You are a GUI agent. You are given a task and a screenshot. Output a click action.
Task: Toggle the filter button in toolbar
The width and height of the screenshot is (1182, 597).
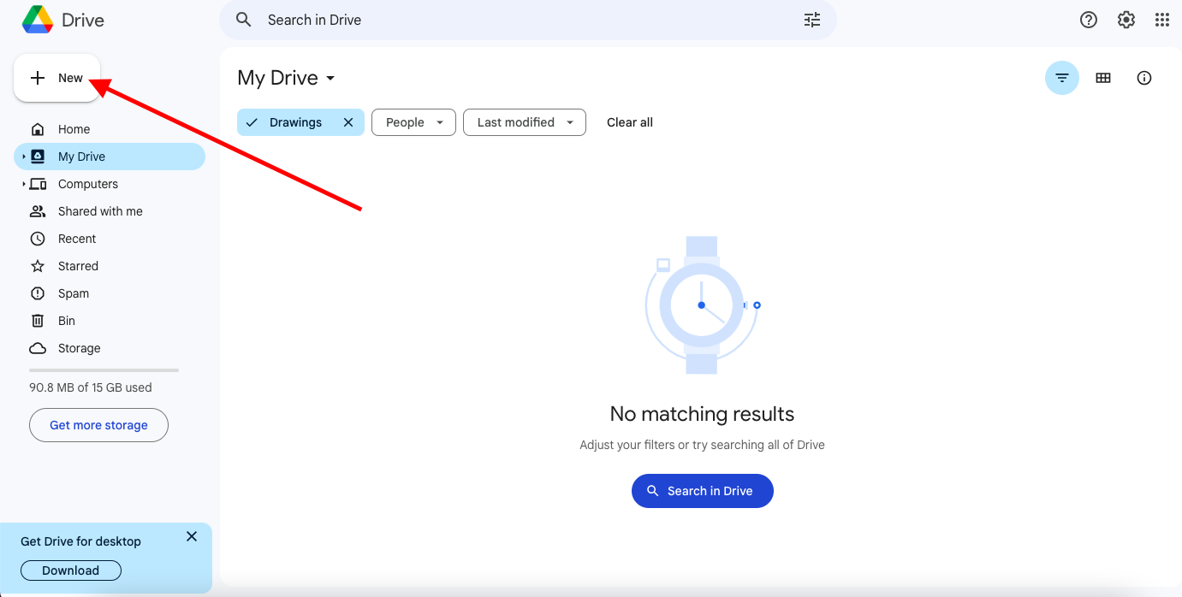1062,78
